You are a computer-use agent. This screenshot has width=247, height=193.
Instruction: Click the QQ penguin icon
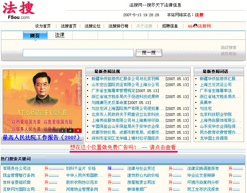click(195, 26)
